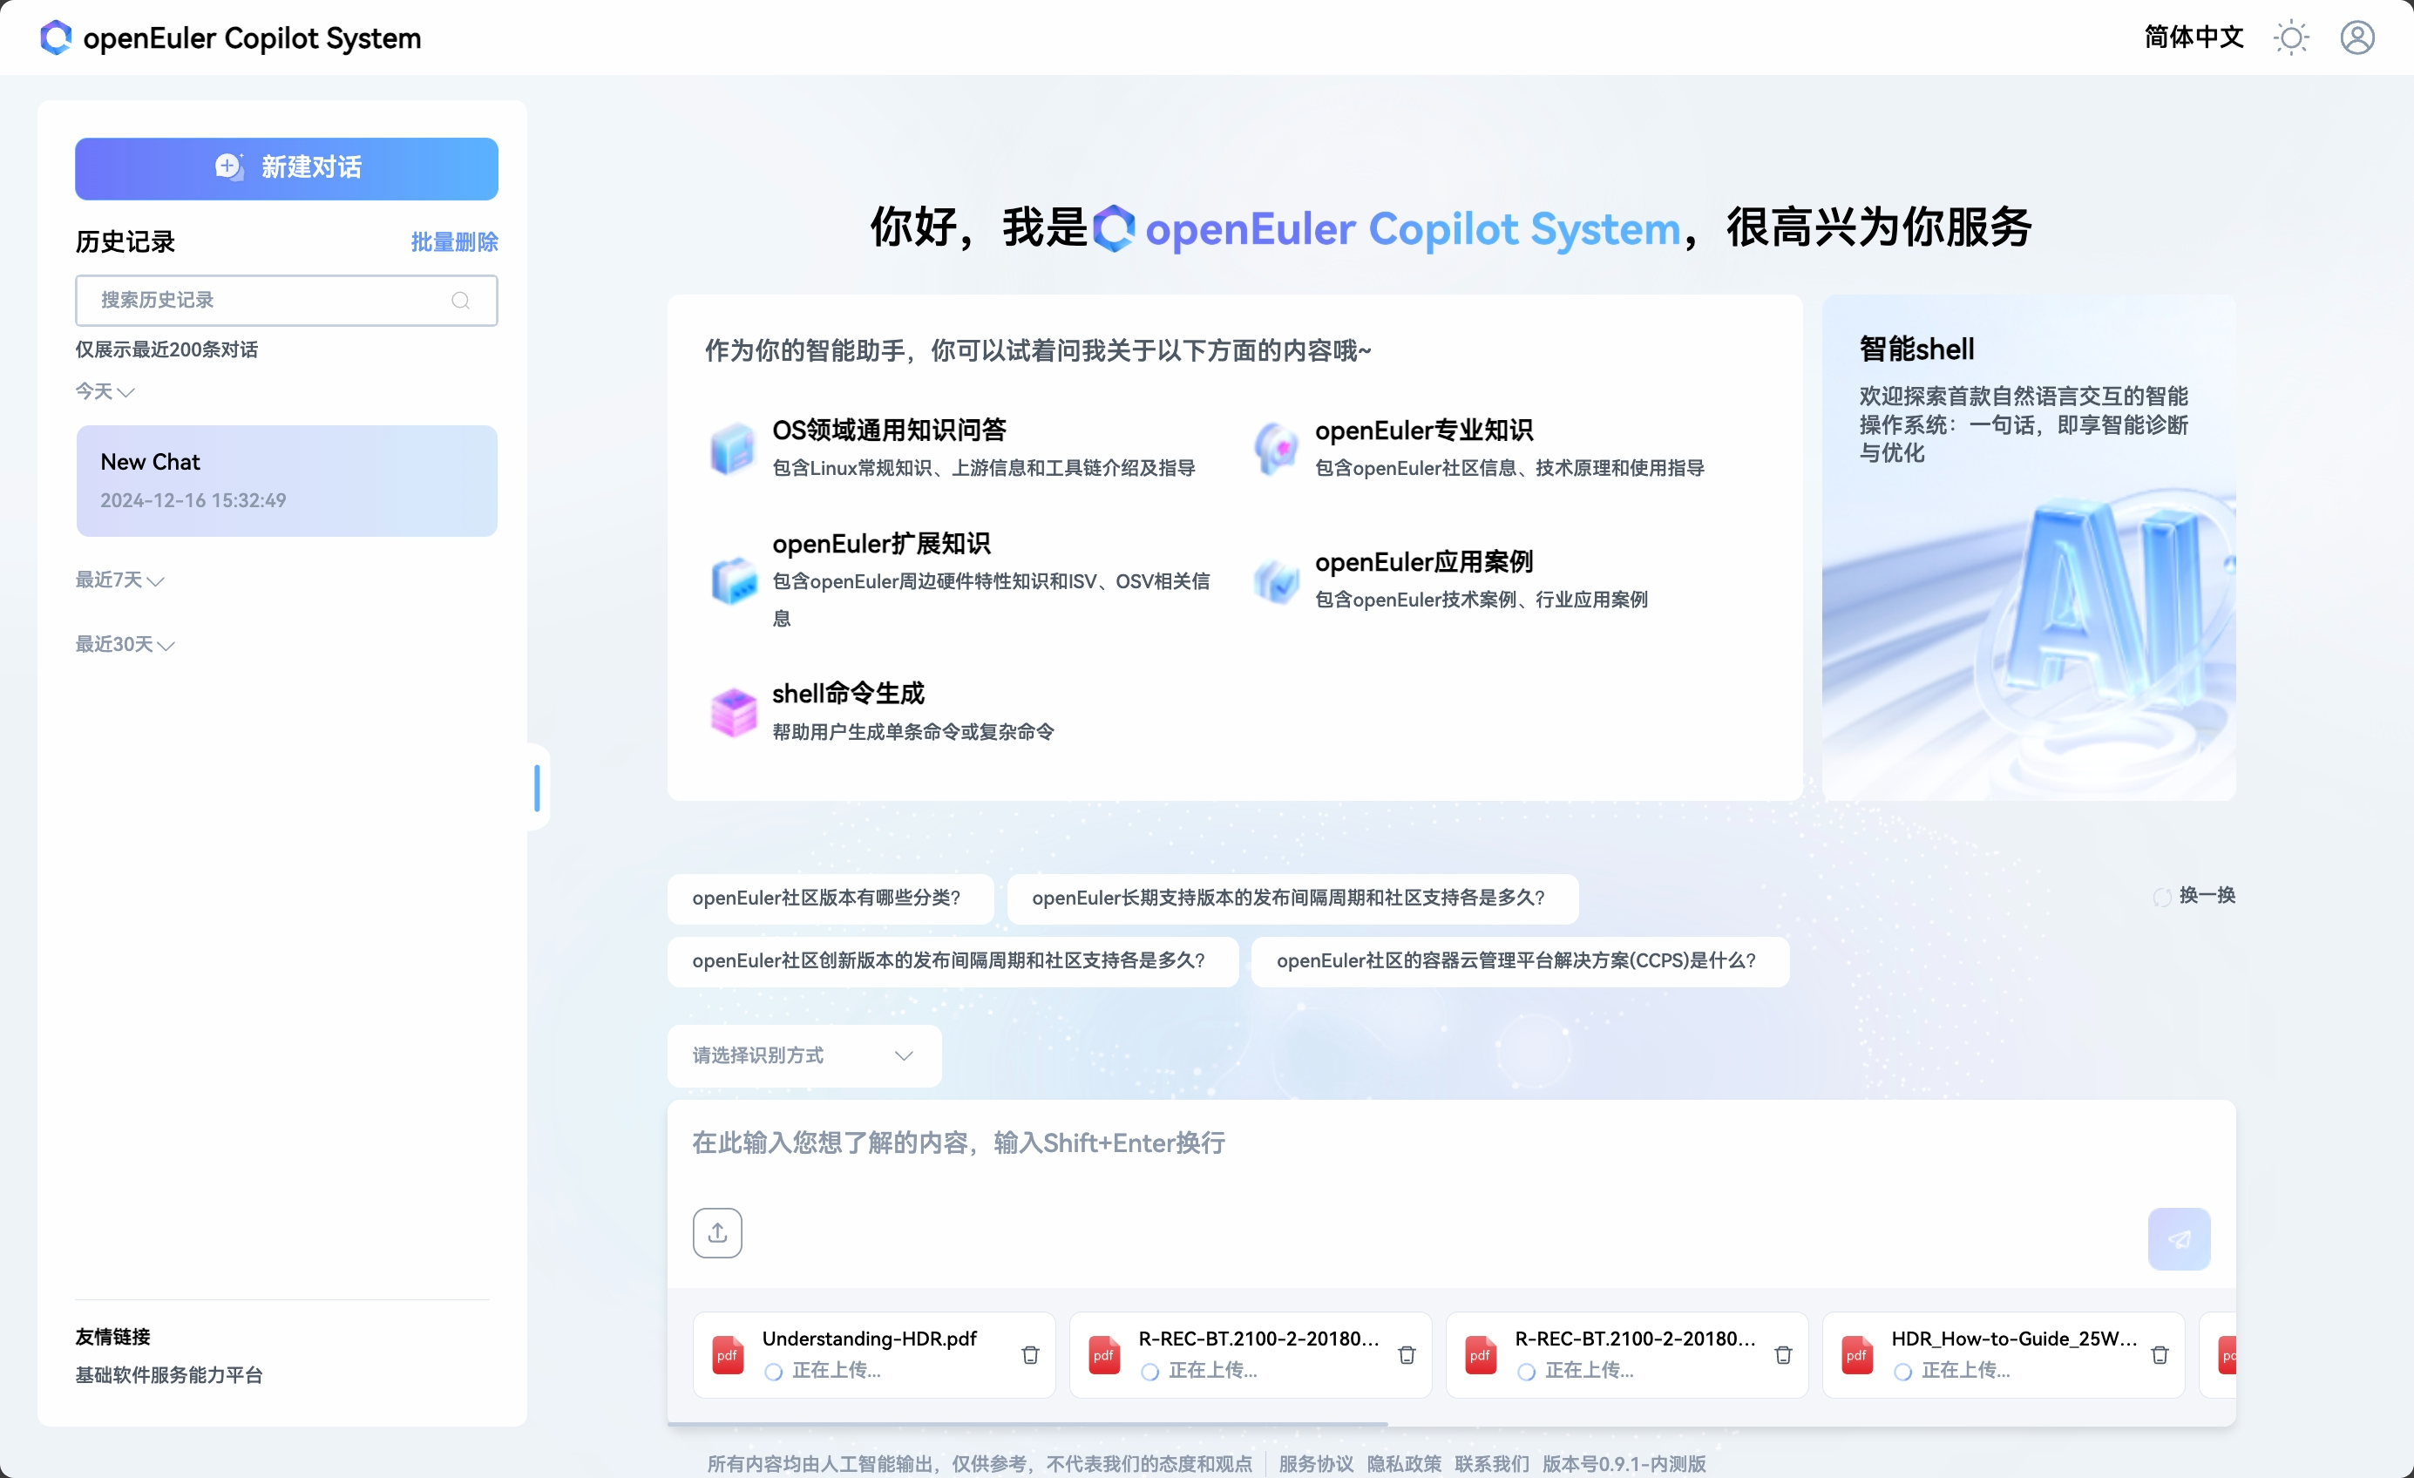Click the pdf icon of first R-REC-BT.2100 file
This screenshot has width=2414, height=1478.
1104,1356
